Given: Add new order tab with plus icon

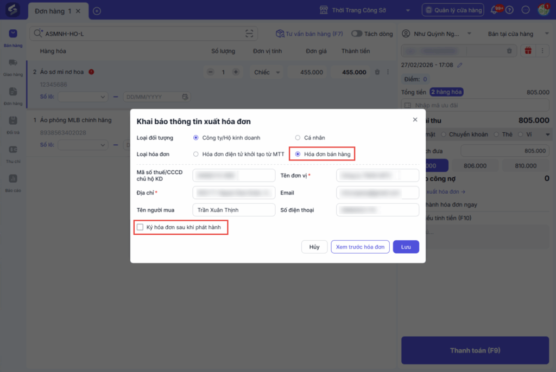Looking at the screenshot, I should tap(97, 11).
